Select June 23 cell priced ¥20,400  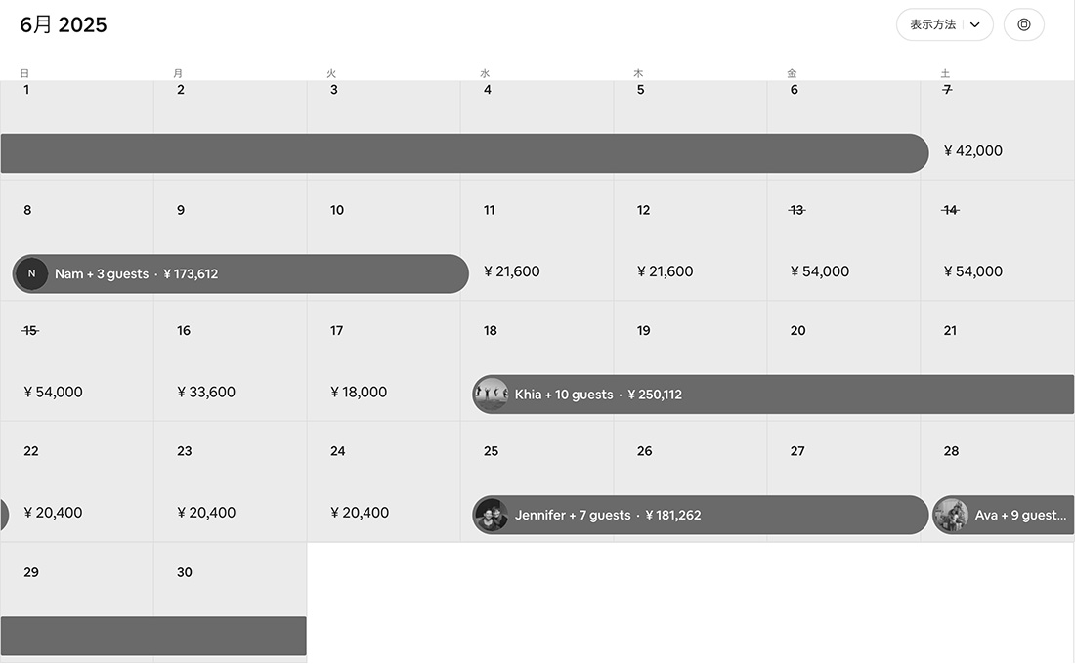(x=231, y=481)
